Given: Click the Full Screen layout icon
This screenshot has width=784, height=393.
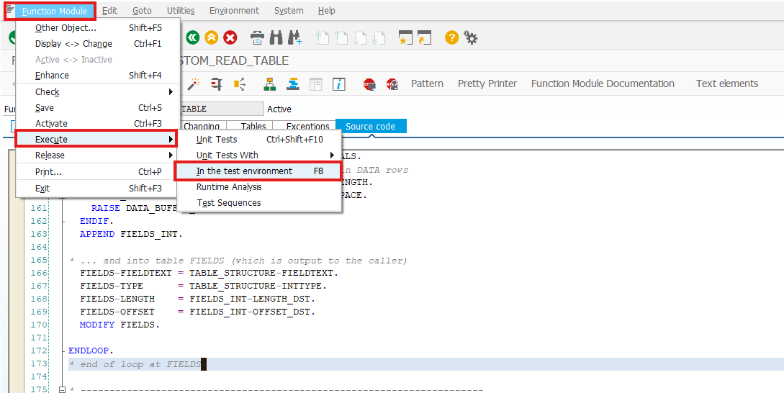Looking at the screenshot, I should [315, 84].
